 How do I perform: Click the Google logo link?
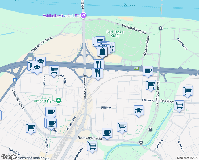coord(9,157)
